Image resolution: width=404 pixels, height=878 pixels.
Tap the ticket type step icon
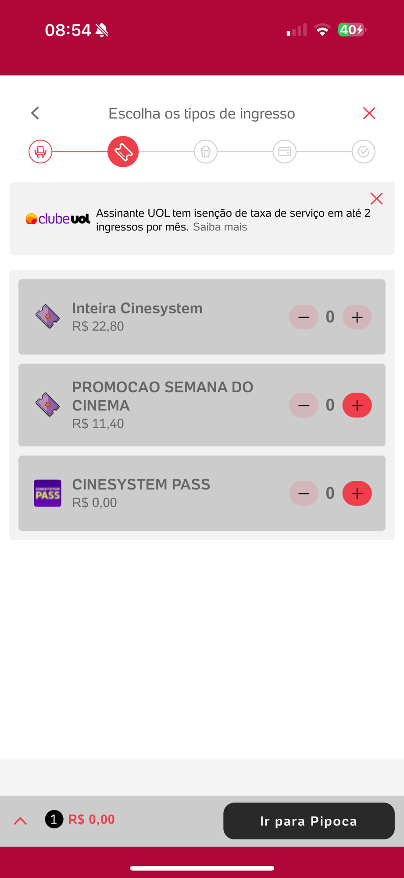click(x=123, y=151)
